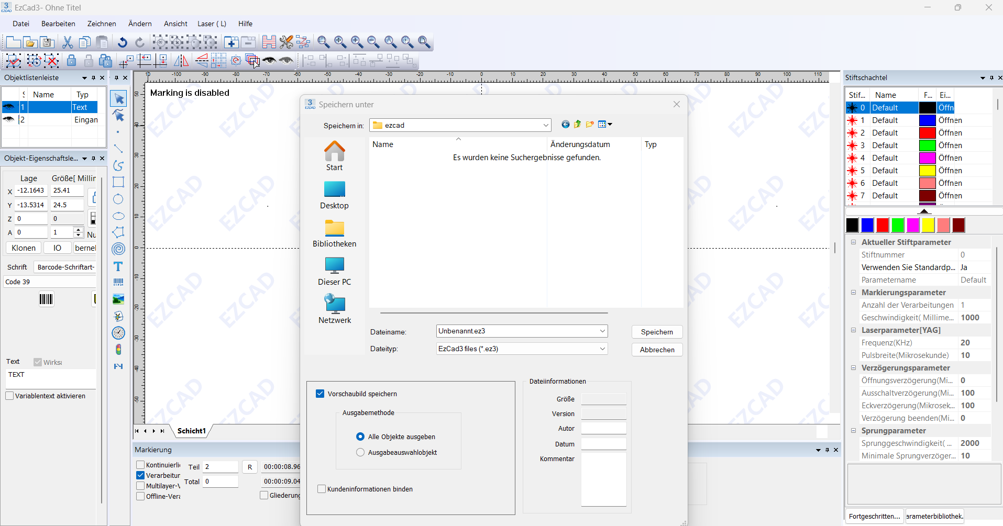Select the Curve drawing tool
The width and height of the screenshot is (1003, 526).
[119, 165]
